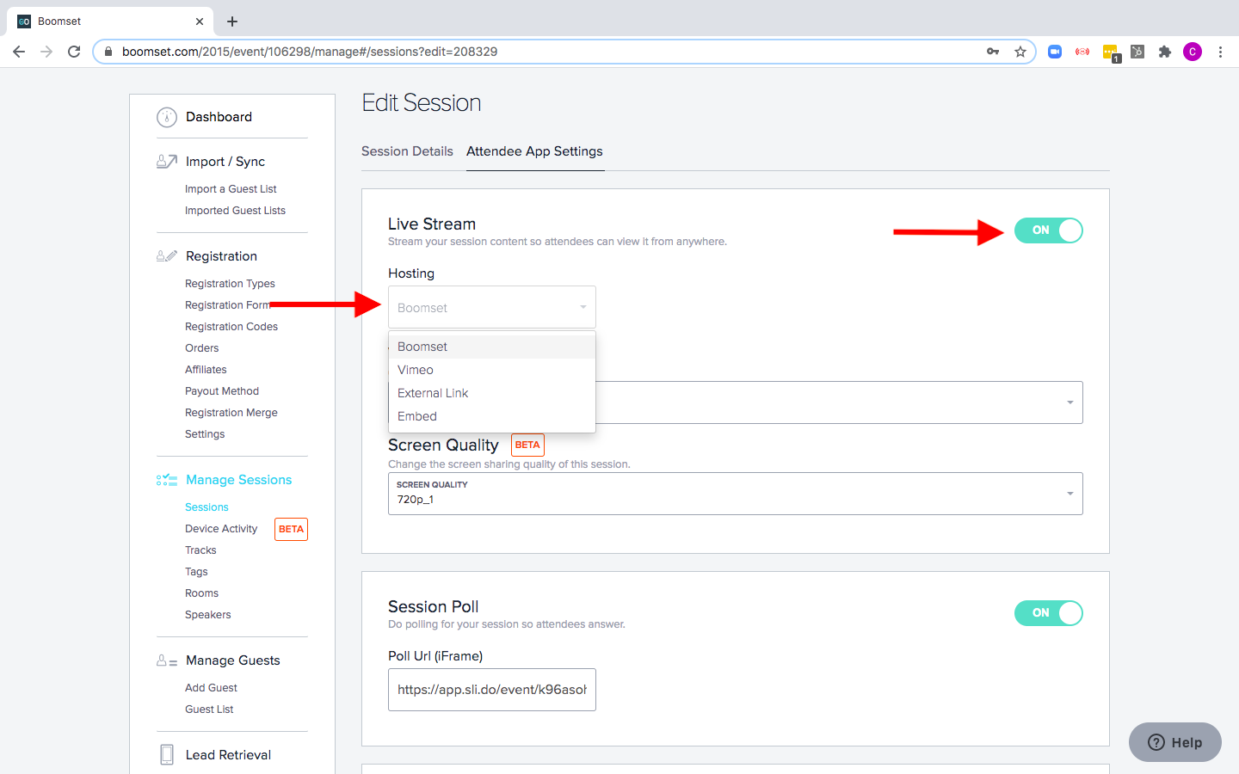Open Tracks in the sidebar
Viewport: 1239px width, 774px height.
coord(200,550)
